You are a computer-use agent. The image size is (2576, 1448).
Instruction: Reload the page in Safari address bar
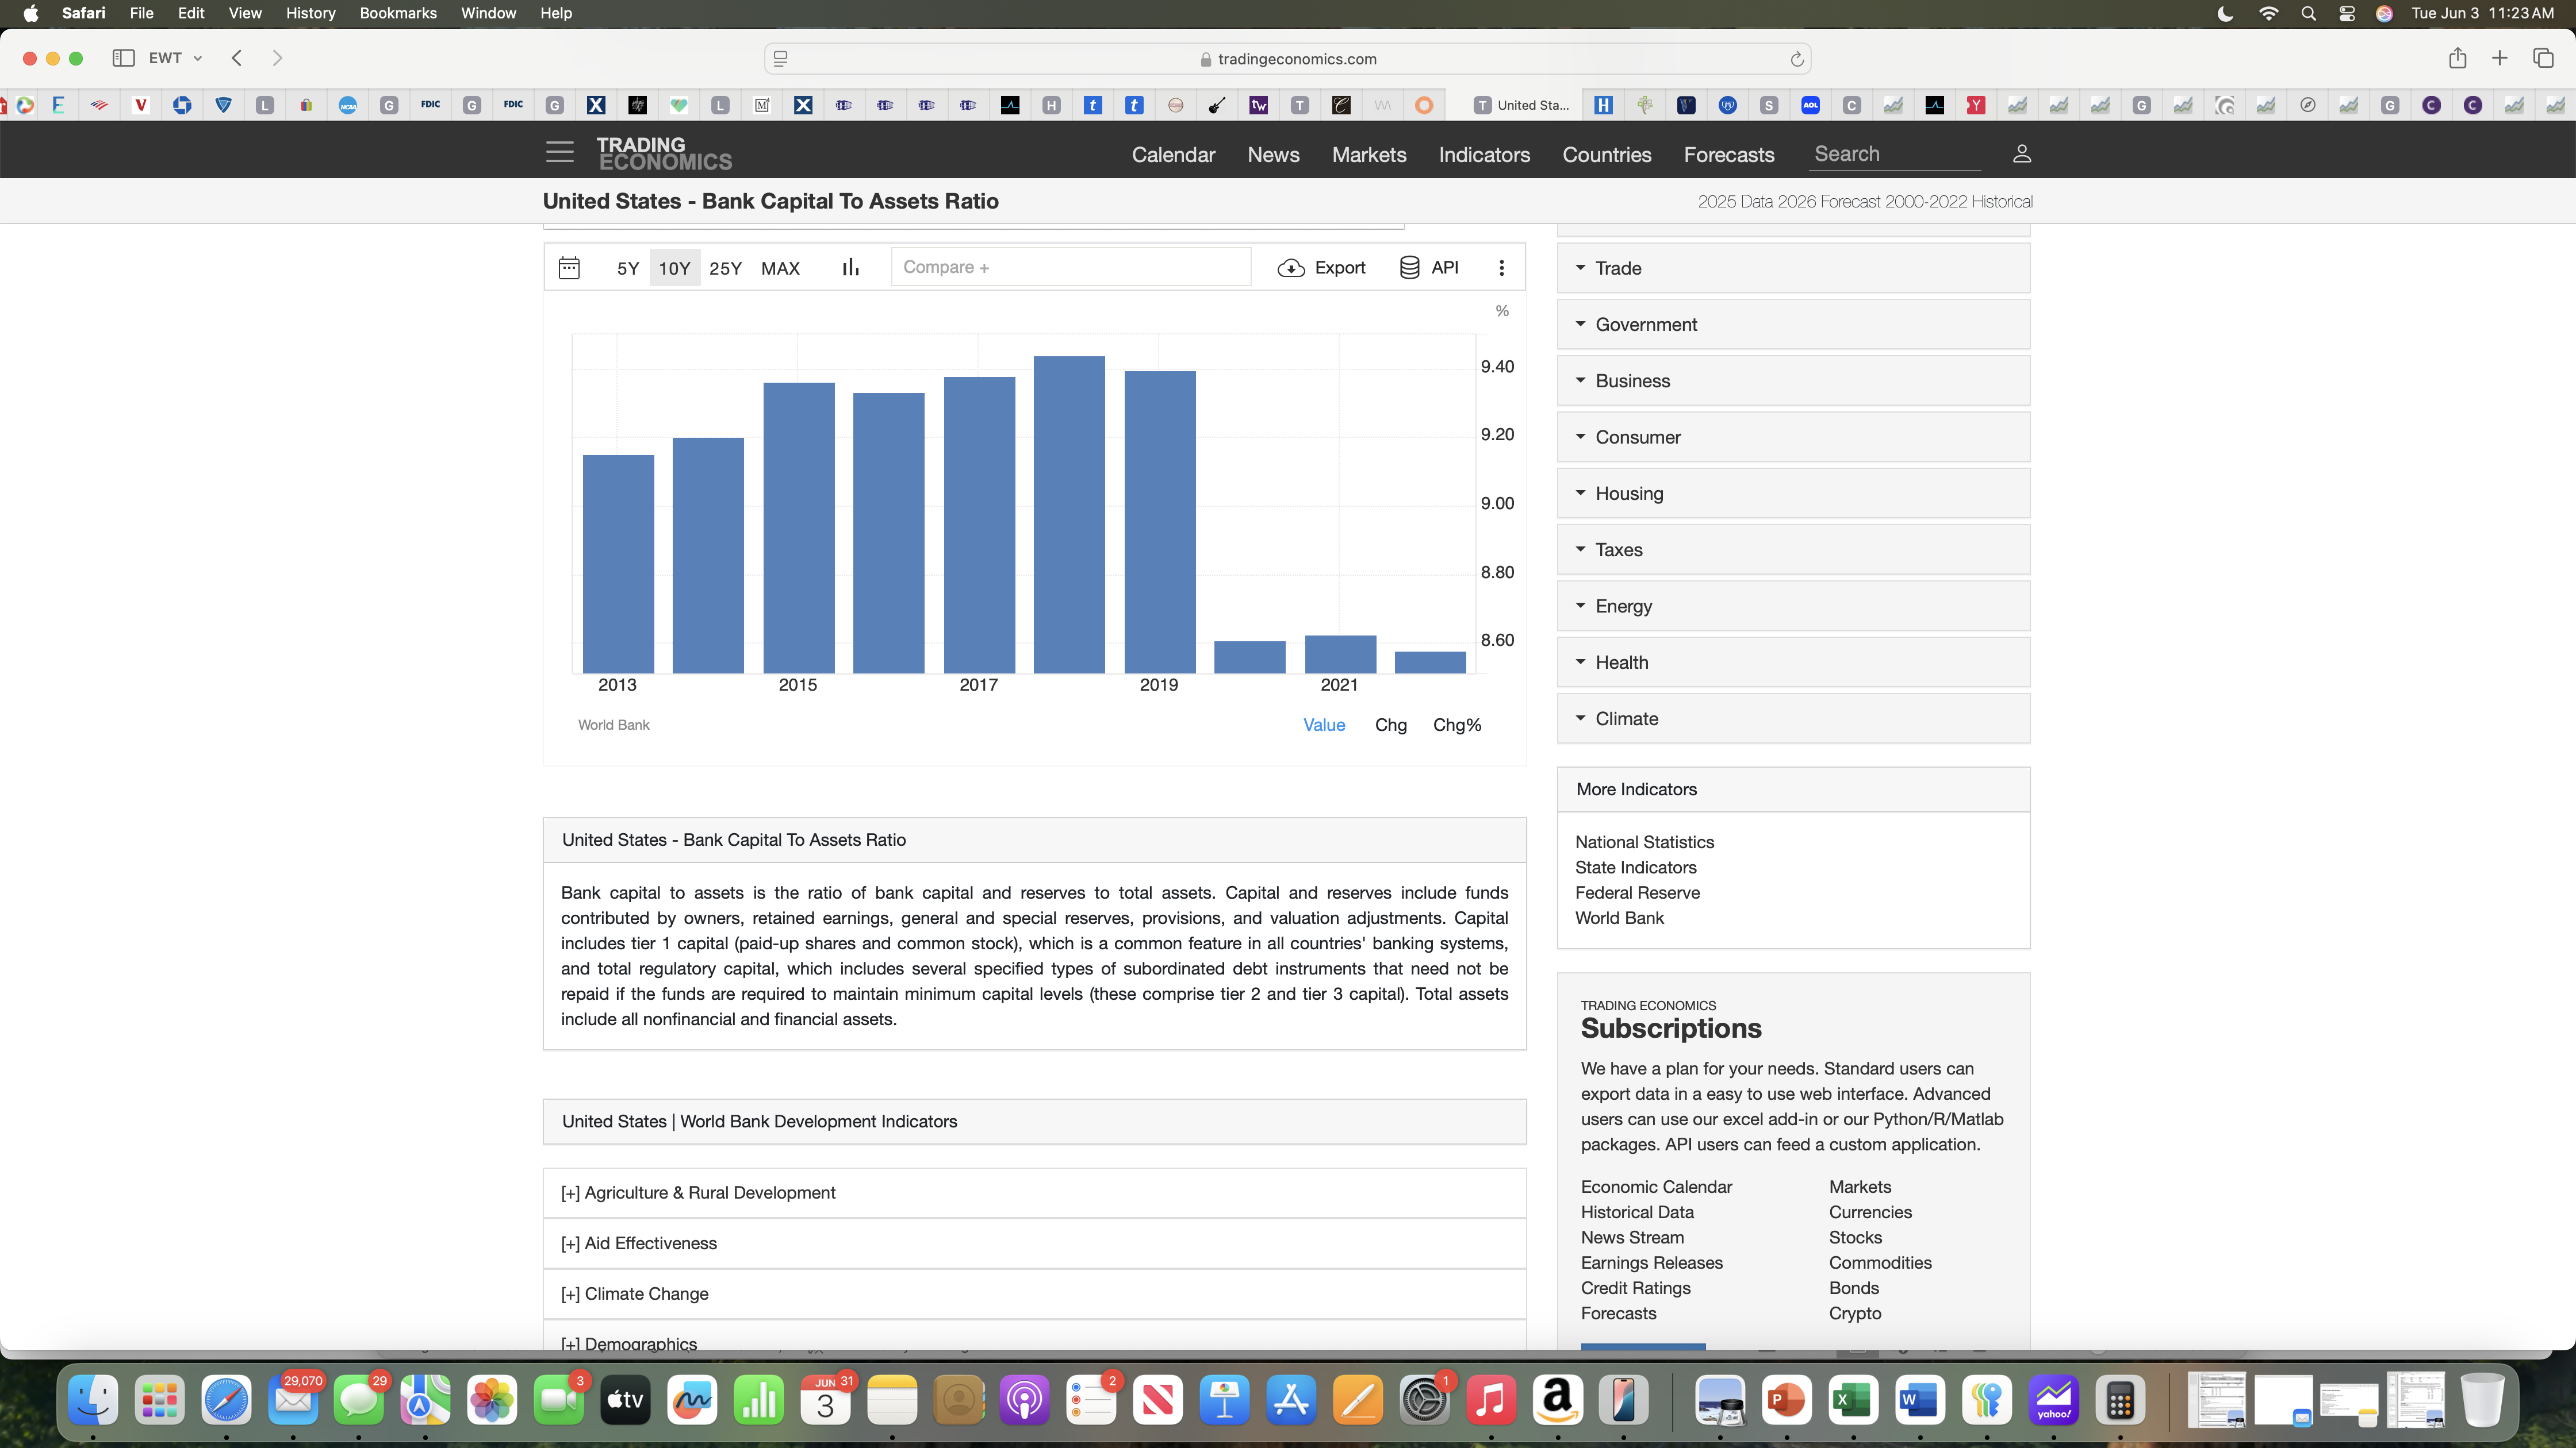(1796, 59)
